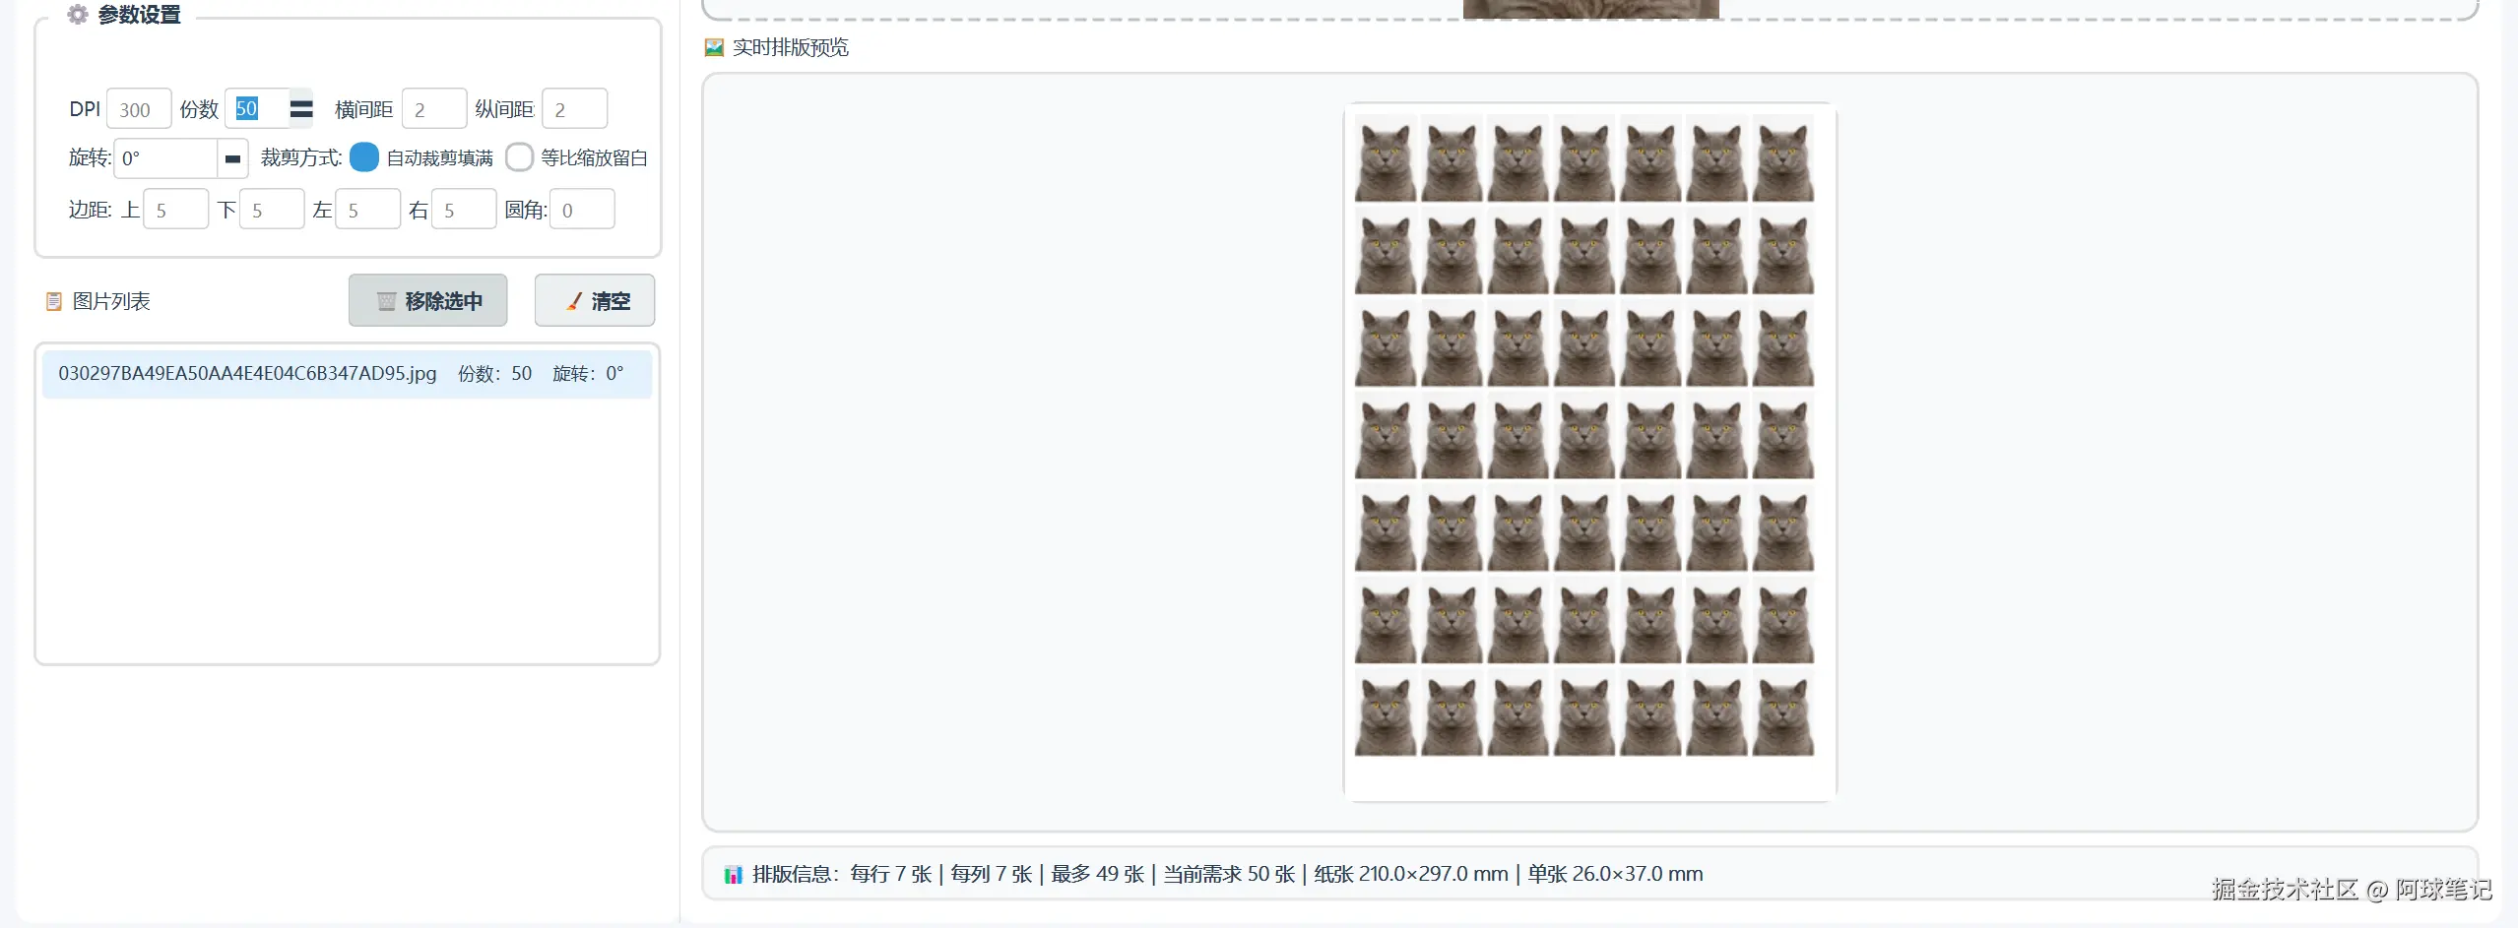The width and height of the screenshot is (2518, 928).
Task: Select the 030297BA49EA...jpg list item
Action: pos(347,374)
